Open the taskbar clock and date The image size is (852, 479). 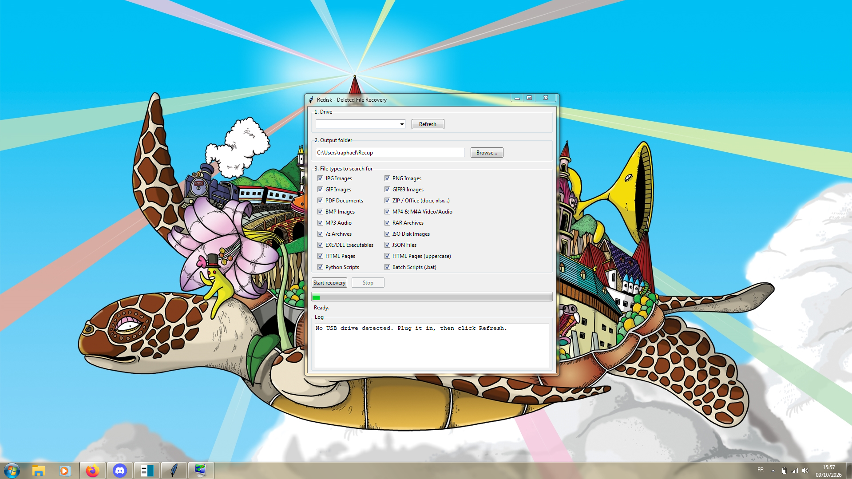click(828, 471)
